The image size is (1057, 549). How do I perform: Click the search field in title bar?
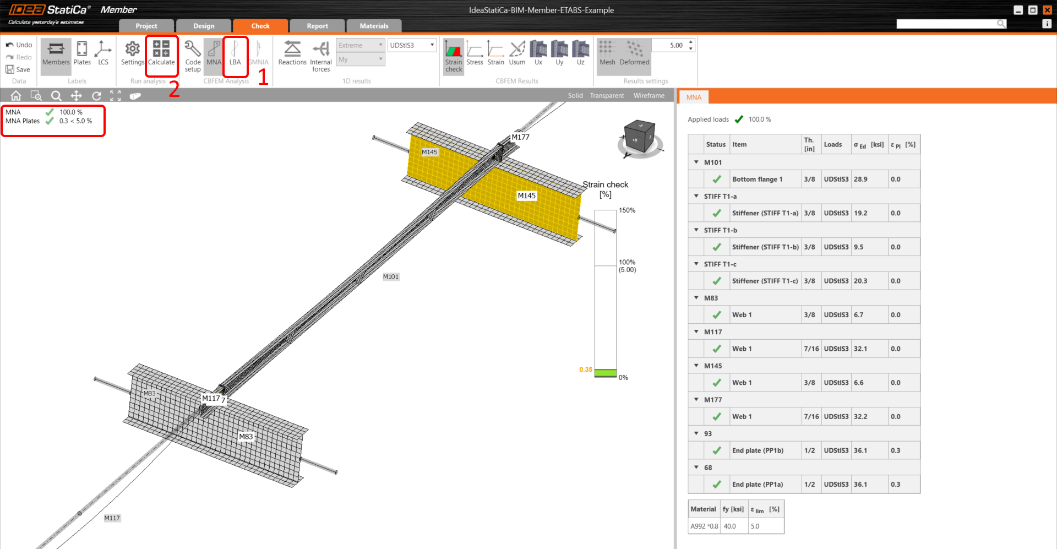click(x=947, y=24)
